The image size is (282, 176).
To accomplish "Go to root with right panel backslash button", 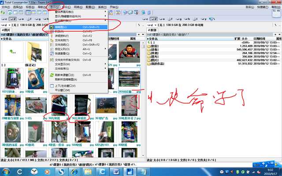I will tap(275, 25).
